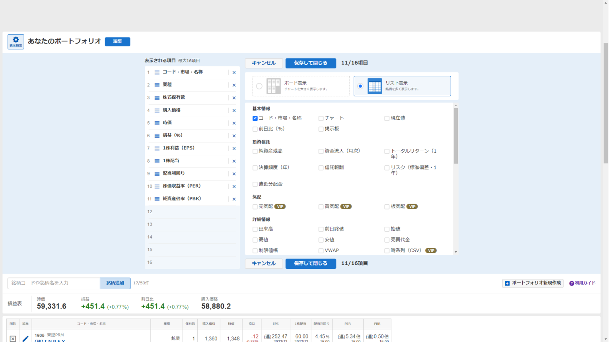Image resolution: width=611 pixels, height=342 pixels.
Task: Remove 配当利回り item with its X
Action: pos(234,174)
